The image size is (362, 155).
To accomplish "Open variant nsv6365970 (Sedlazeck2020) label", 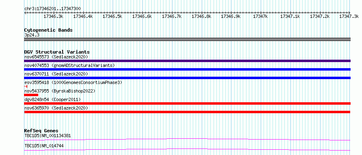I will (56, 108).
